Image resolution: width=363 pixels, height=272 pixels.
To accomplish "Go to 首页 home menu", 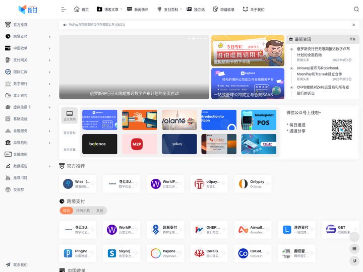I will coord(81,10).
